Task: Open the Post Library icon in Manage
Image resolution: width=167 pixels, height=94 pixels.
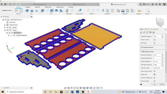Action: (x=128, y=10)
